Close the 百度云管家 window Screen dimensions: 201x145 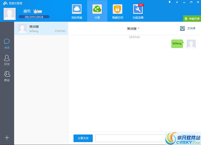tap(198, 2)
